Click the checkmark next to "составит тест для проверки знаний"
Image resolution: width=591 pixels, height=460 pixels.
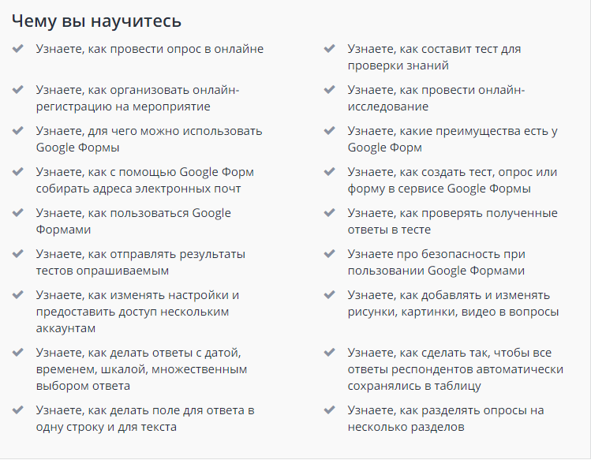[329, 49]
